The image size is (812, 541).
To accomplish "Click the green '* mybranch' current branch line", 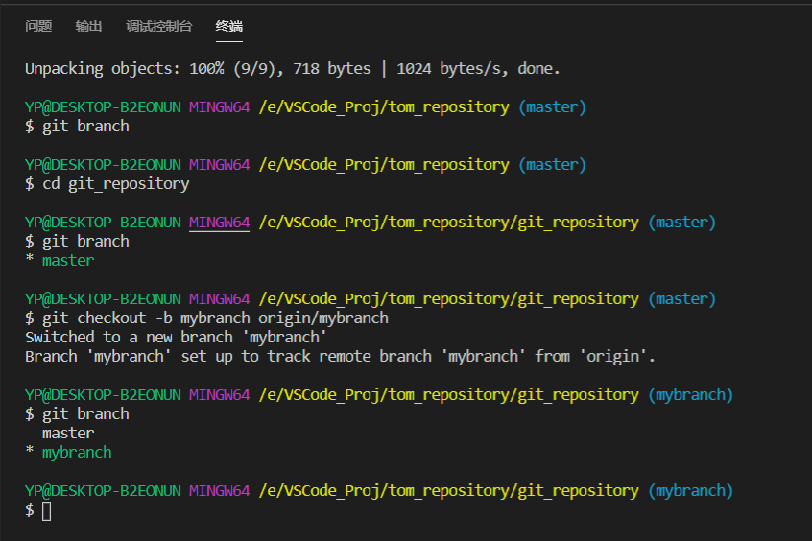I will coord(68,453).
